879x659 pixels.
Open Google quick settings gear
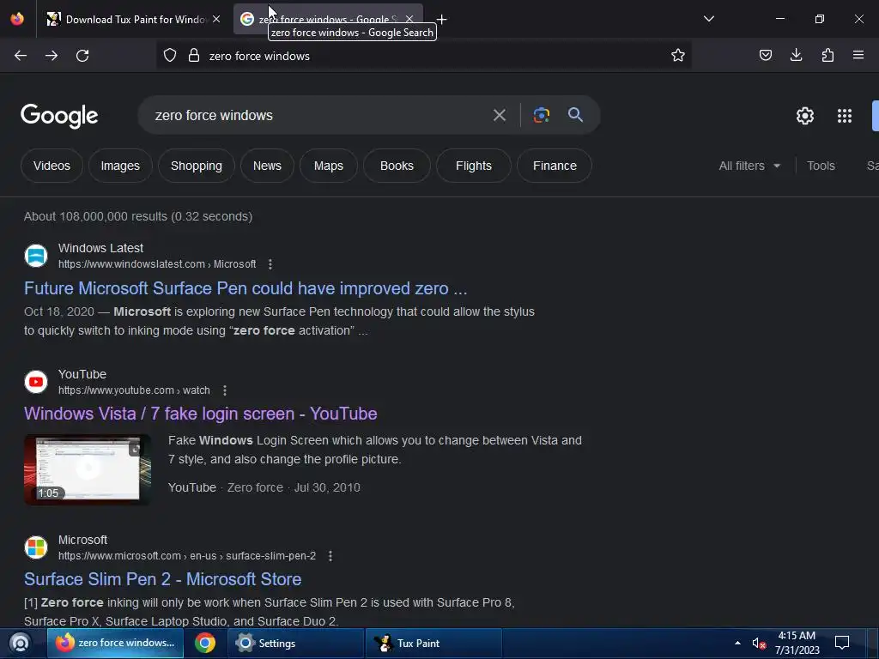point(805,116)
